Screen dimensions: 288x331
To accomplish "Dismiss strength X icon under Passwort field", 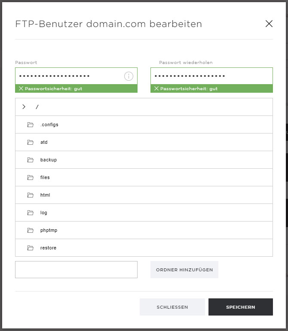I will point(21,88).
